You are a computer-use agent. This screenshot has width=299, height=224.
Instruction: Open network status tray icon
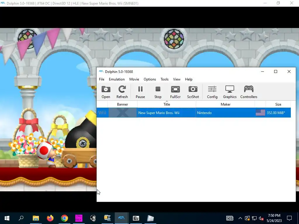pyautogui.click(x=254, y=218)
